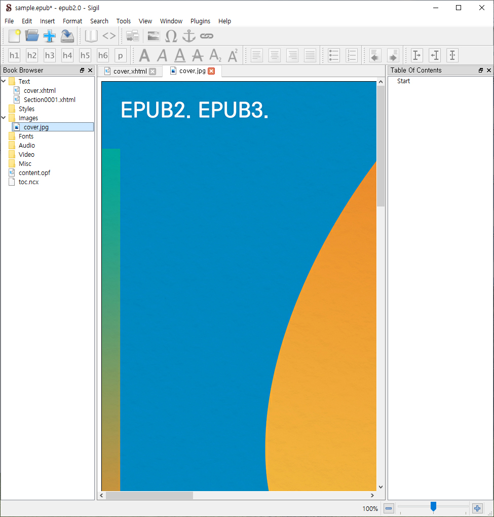Toggle underline formatting icon

point(180,55)
